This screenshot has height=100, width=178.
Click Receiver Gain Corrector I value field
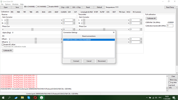tap(68, 20)
